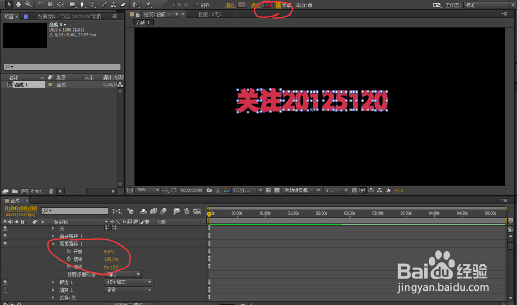This screenshot has height=305, width=517.
Task: Select the Unified Camera tool
Action: pos(51,5)
